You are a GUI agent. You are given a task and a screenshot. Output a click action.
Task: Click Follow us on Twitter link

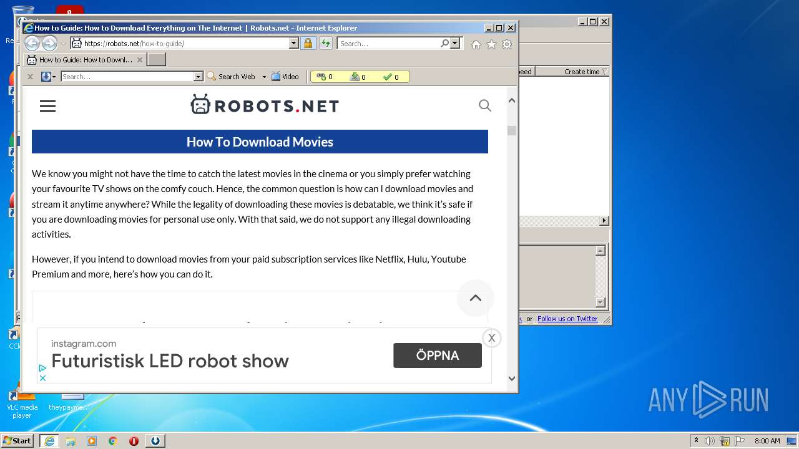coord(567,319)
